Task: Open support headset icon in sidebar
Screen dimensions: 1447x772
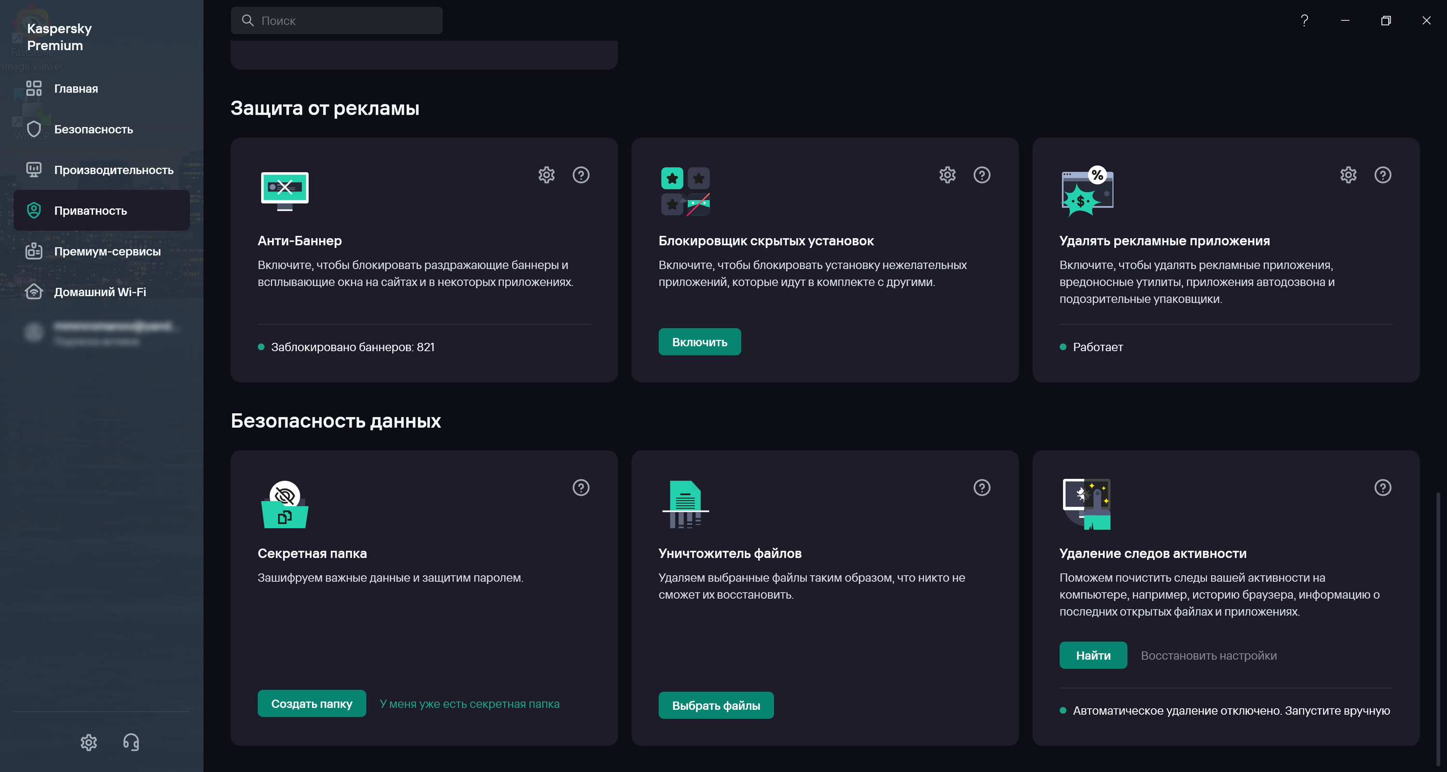Action: click(x=131, y=742)
